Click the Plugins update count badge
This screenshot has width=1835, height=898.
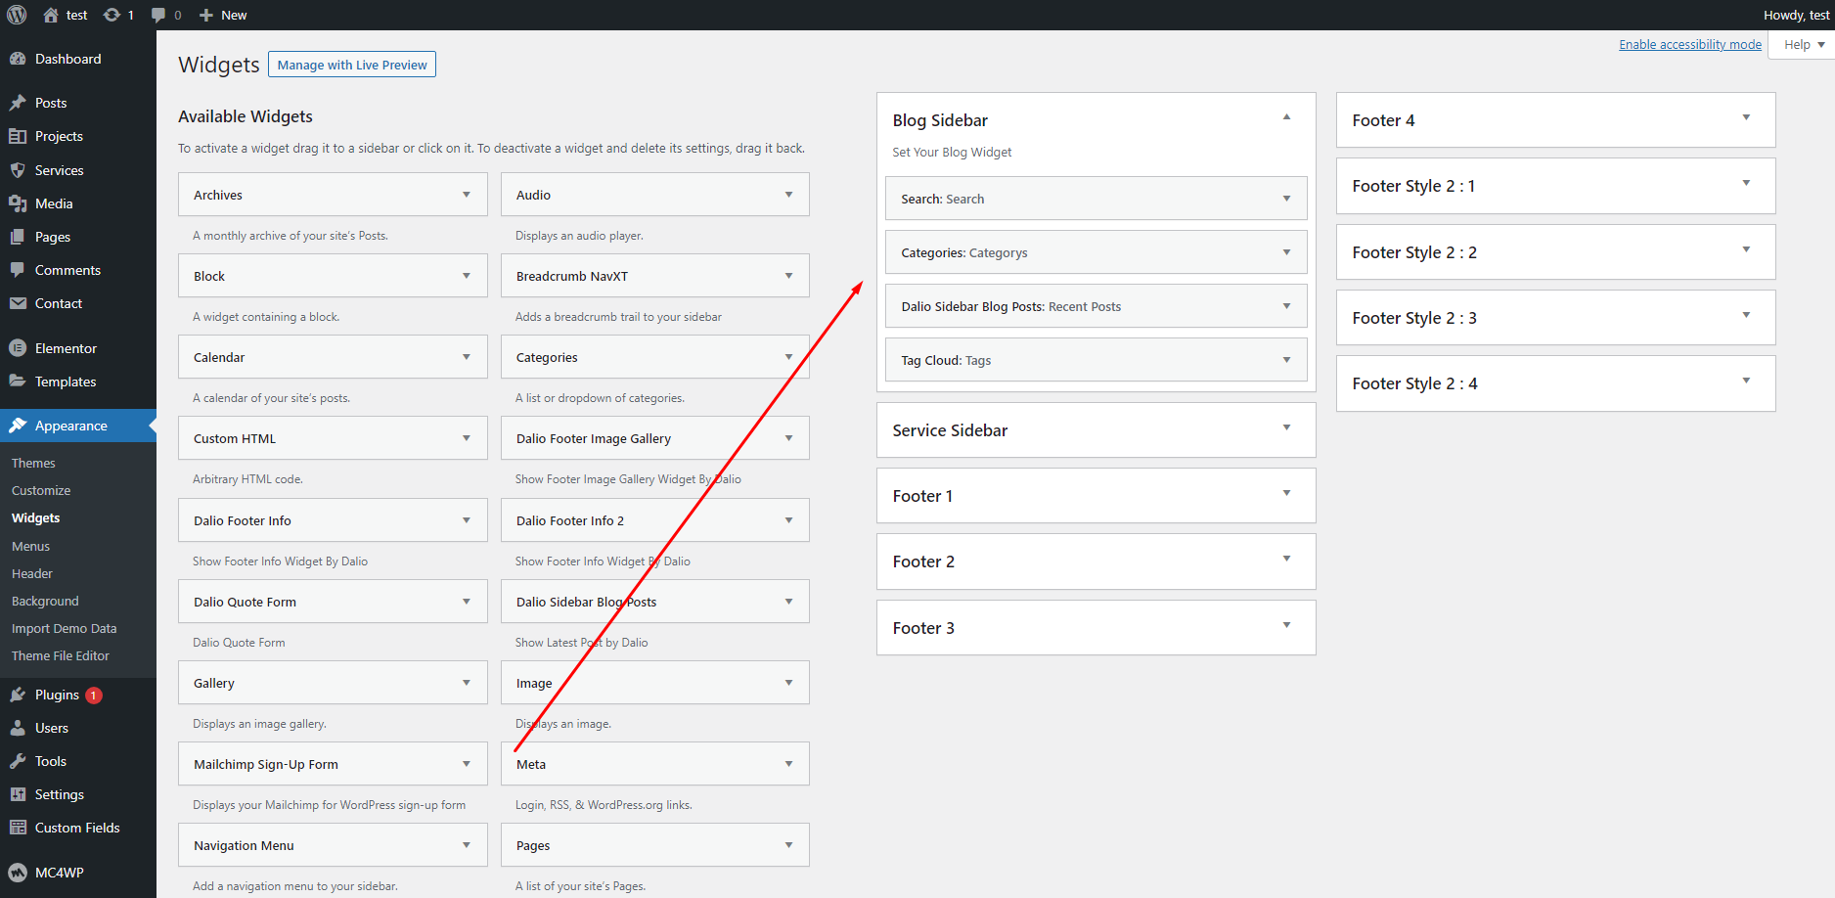point(94,696)
